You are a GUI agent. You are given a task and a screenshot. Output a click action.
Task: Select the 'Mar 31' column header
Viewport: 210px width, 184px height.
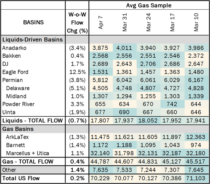coord(125,22)
